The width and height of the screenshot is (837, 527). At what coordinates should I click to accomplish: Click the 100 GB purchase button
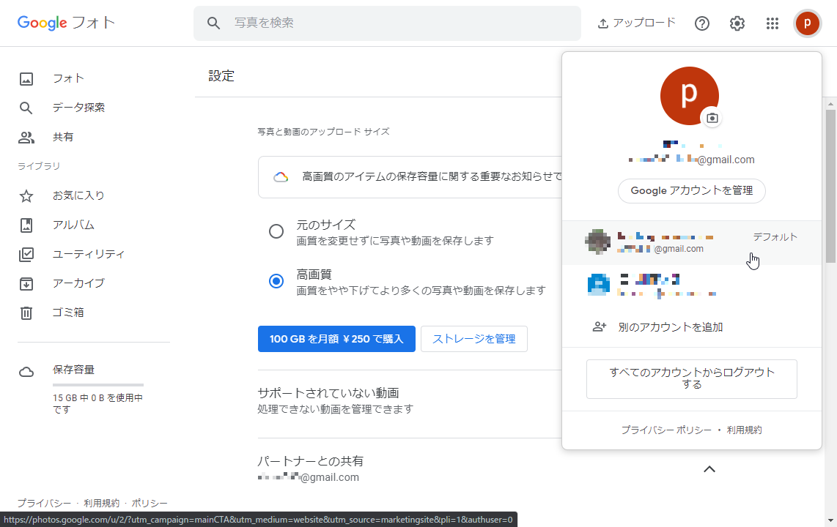point(336,338)
